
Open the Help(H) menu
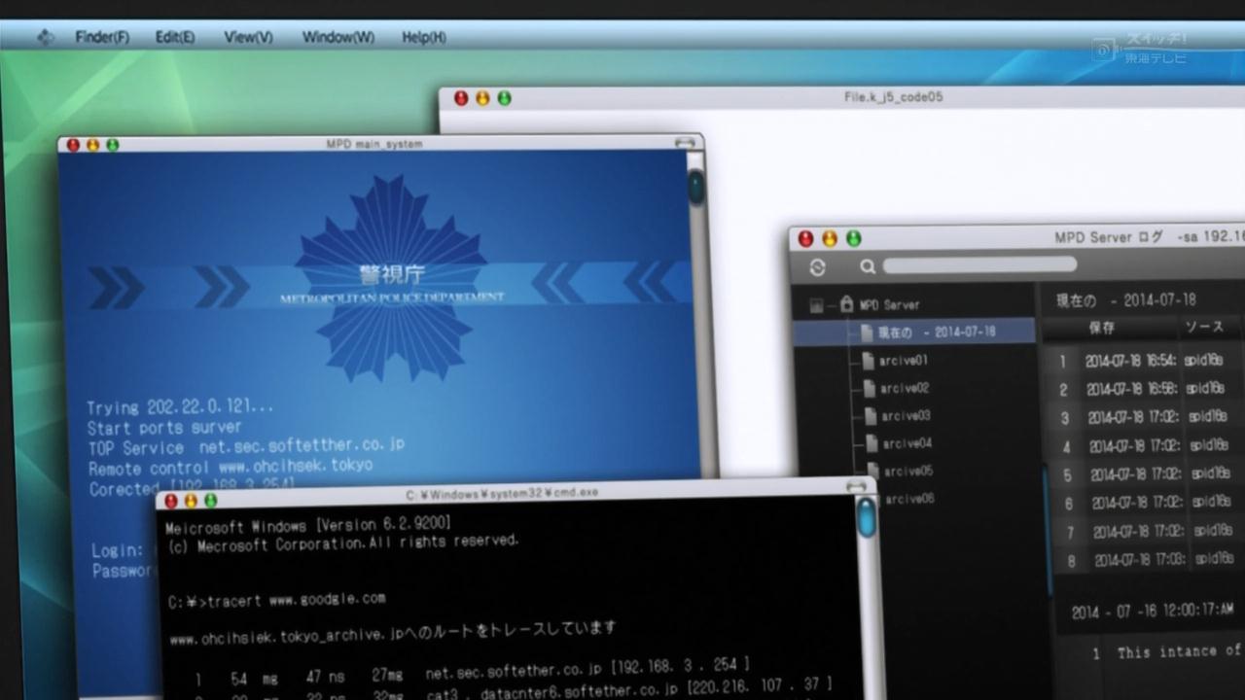pyautogui.click(x=424, y=38)
